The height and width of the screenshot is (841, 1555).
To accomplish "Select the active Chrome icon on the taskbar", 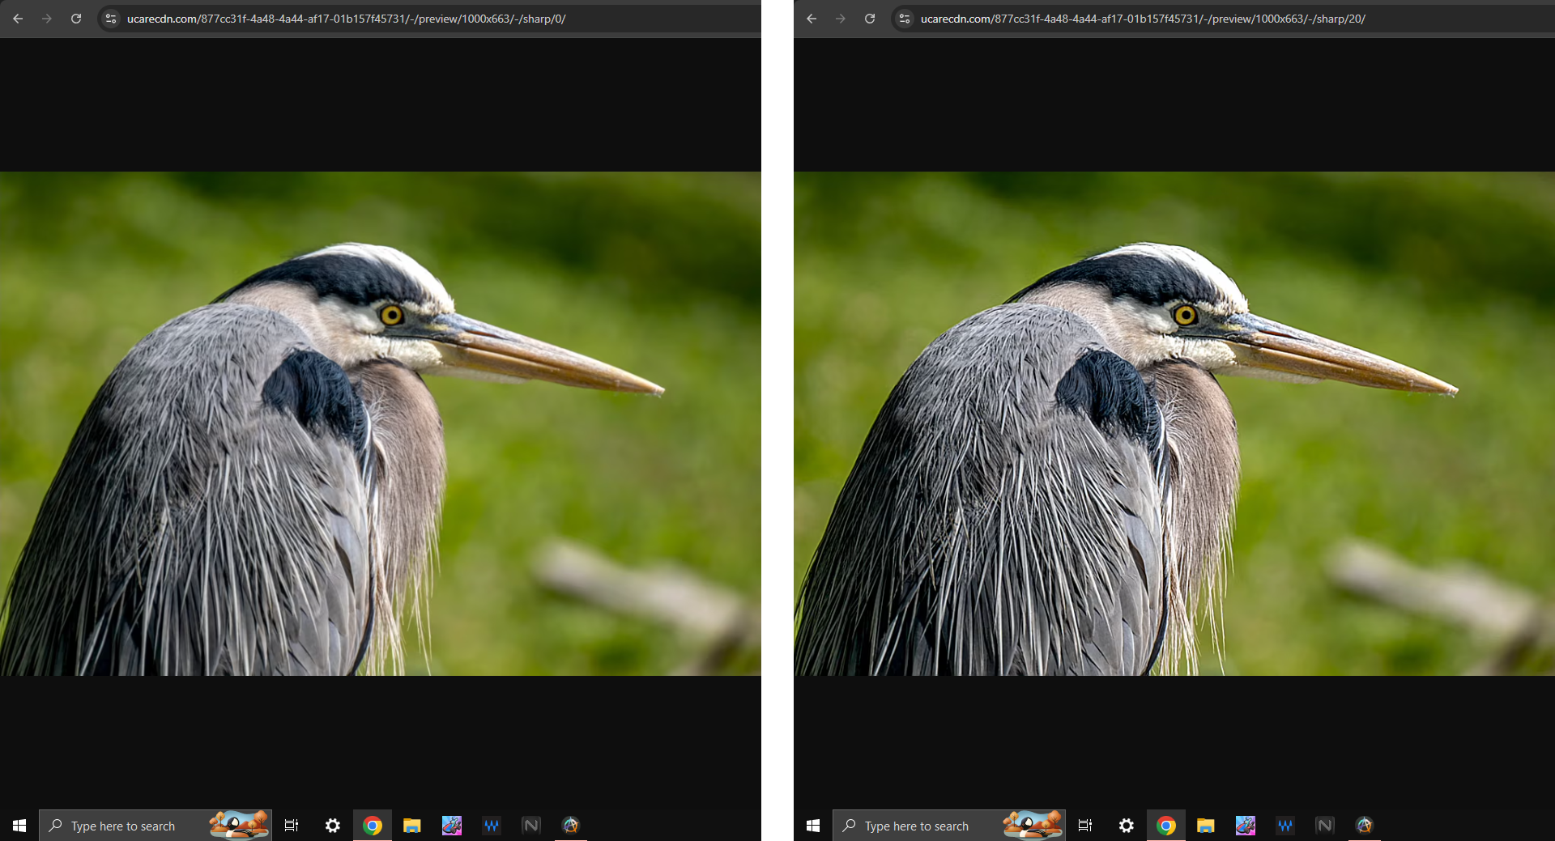I will (373, 826).
